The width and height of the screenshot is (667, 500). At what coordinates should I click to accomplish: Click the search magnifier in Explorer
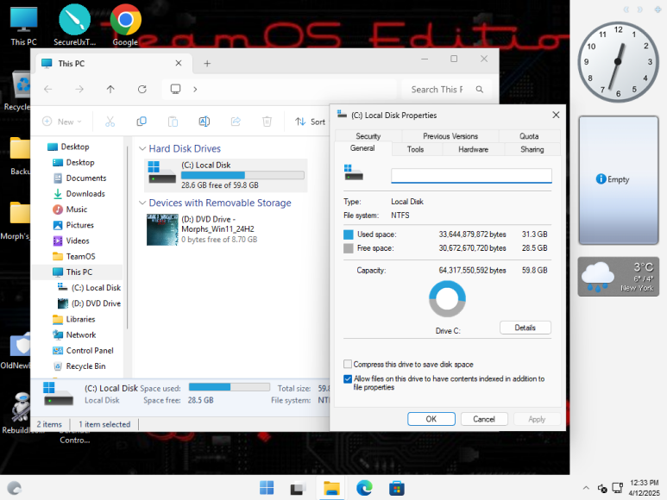[x=480, y=89]
